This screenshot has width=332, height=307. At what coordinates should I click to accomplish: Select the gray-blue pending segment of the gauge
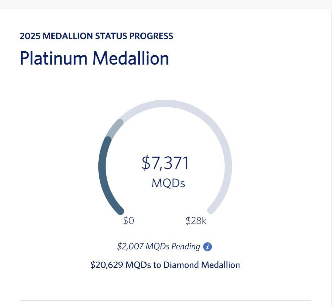(x=114, y=128)
